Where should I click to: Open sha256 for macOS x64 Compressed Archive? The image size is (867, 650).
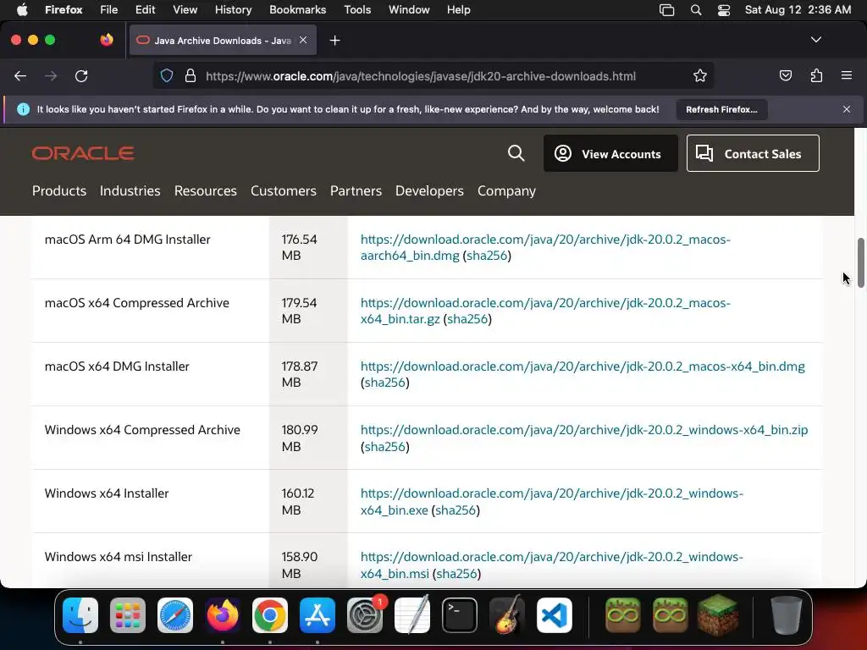click(467, 319)
